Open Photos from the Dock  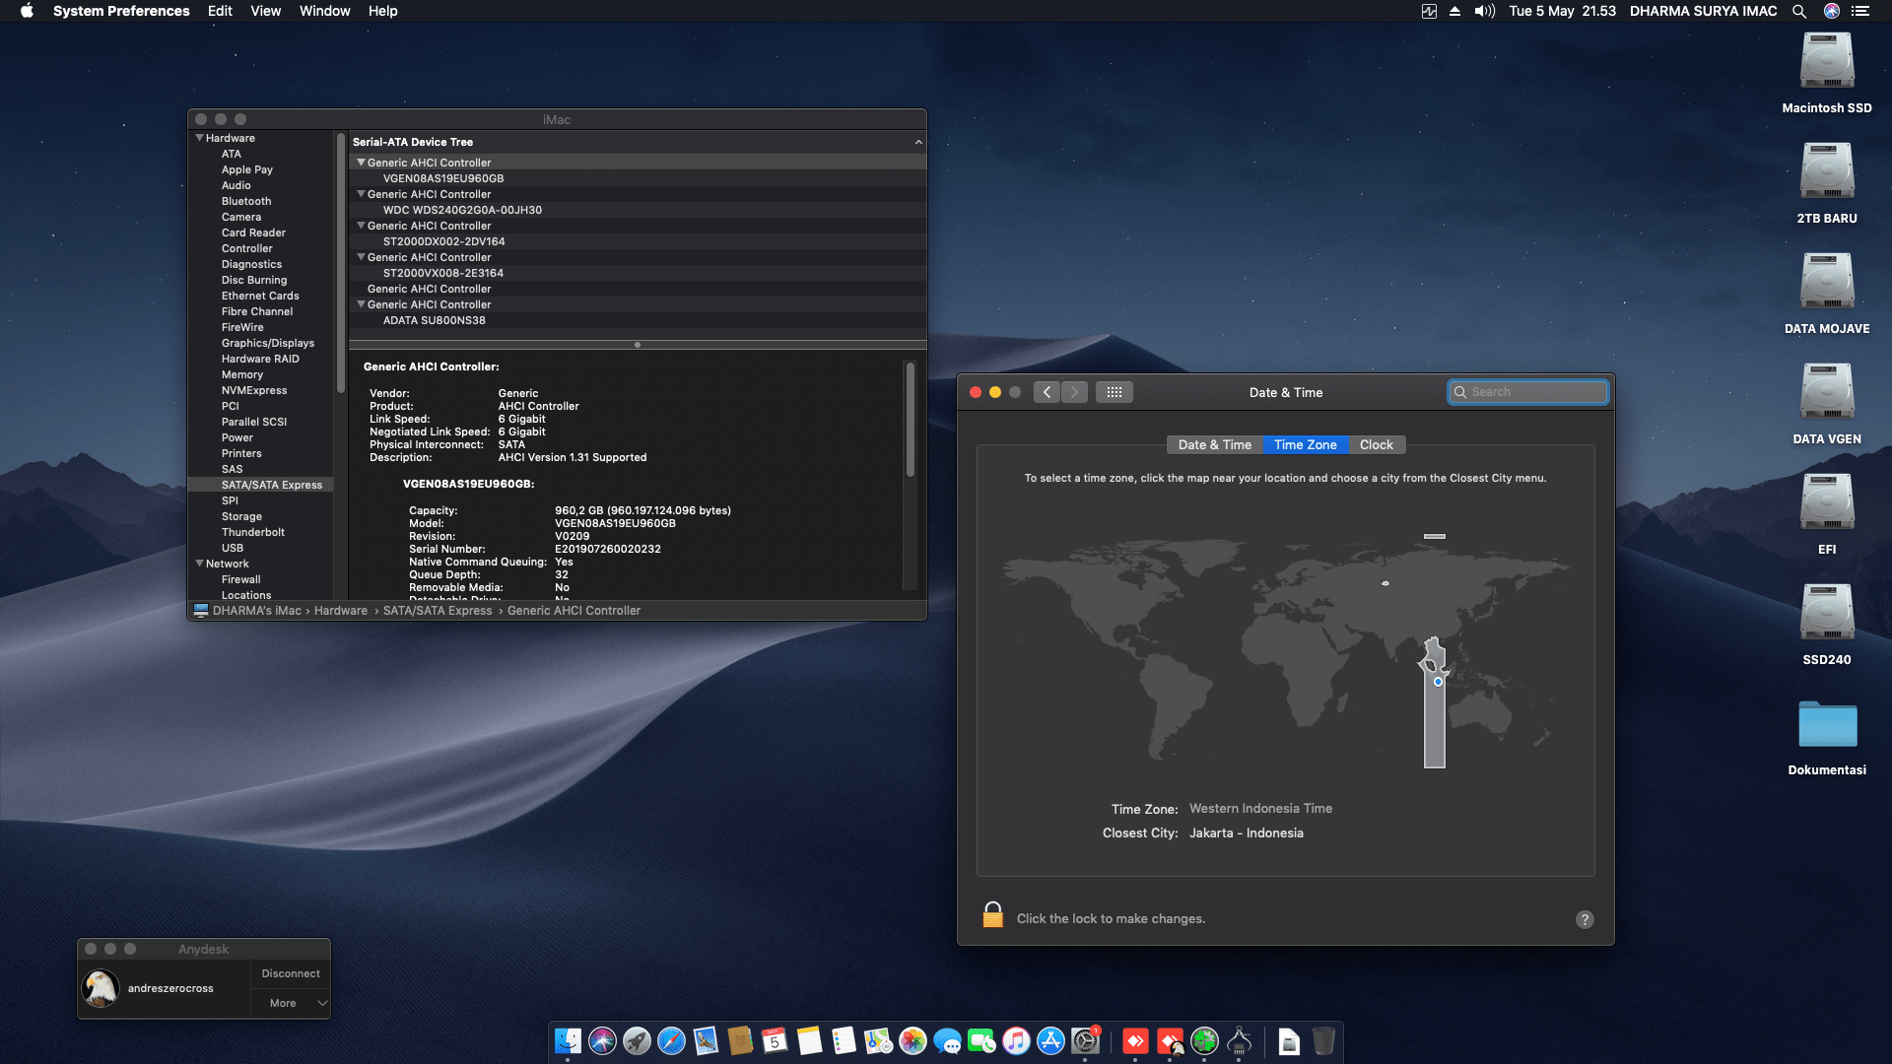point(912,1040)
